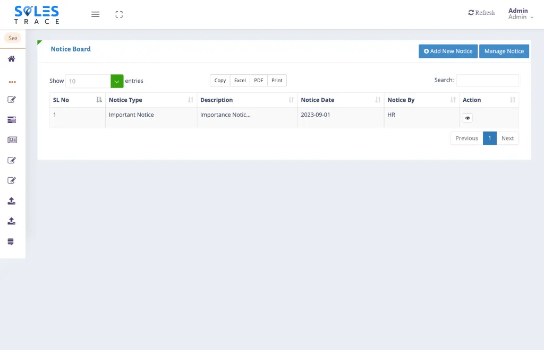
Task: Focus the table Search input field
Action: pos(488,80)
